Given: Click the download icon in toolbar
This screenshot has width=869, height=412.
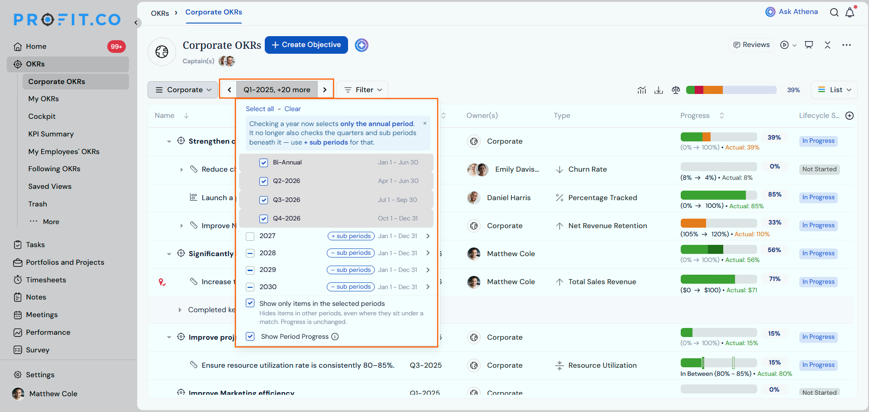Looking at the screenshot, I should pyautogui.click(x=659, y=90).
